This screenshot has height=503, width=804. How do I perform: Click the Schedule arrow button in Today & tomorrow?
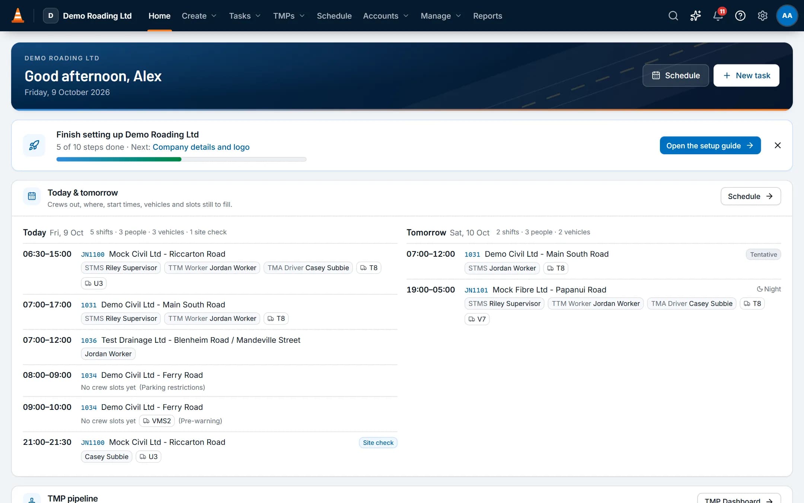point(750,196)
